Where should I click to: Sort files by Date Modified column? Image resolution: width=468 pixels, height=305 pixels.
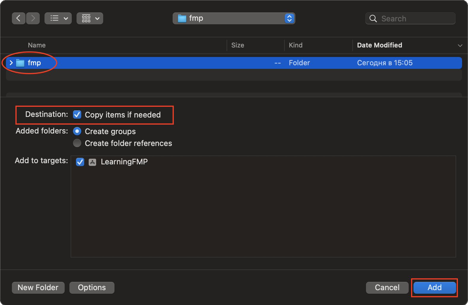click(379, 45)
